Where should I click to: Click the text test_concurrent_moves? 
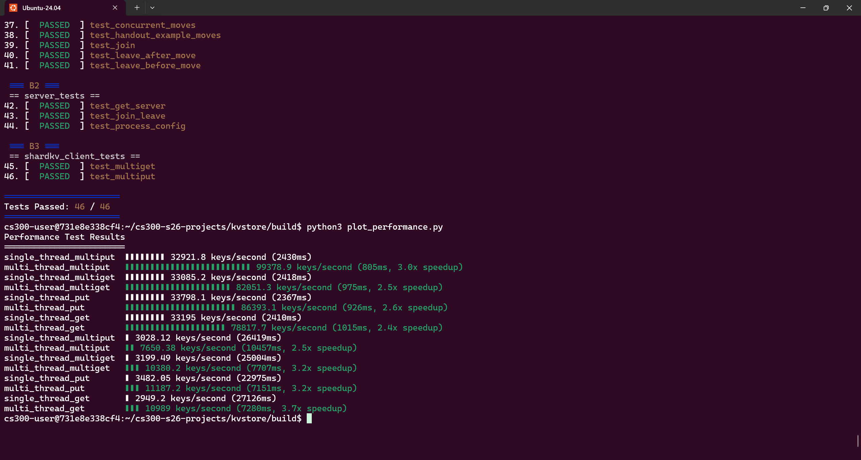(143, 25)
